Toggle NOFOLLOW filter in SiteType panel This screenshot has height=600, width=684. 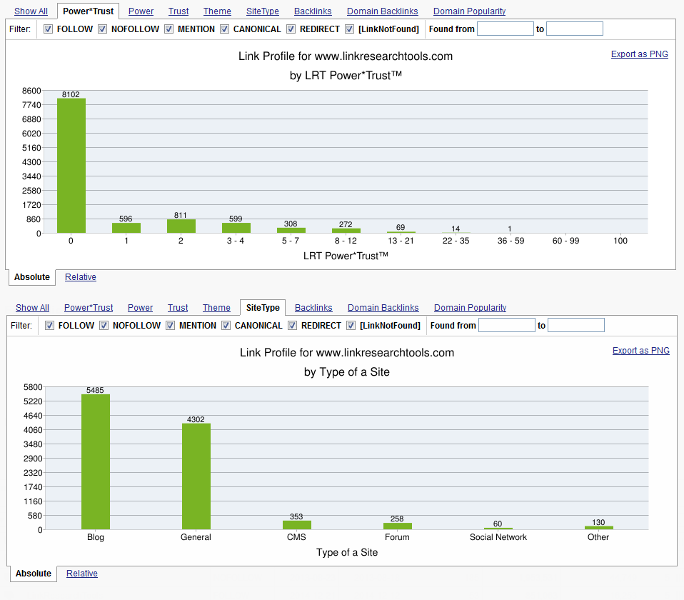104,326
